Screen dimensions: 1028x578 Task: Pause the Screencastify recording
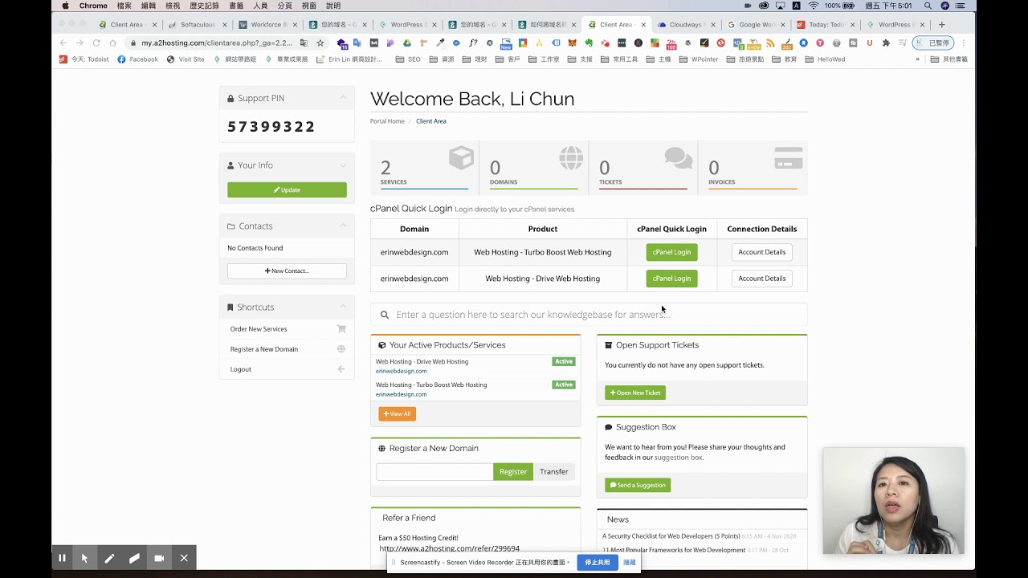click(62, 558)
